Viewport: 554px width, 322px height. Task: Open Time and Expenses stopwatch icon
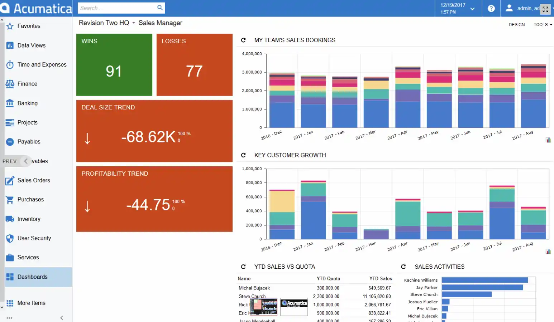pos(10,65)
